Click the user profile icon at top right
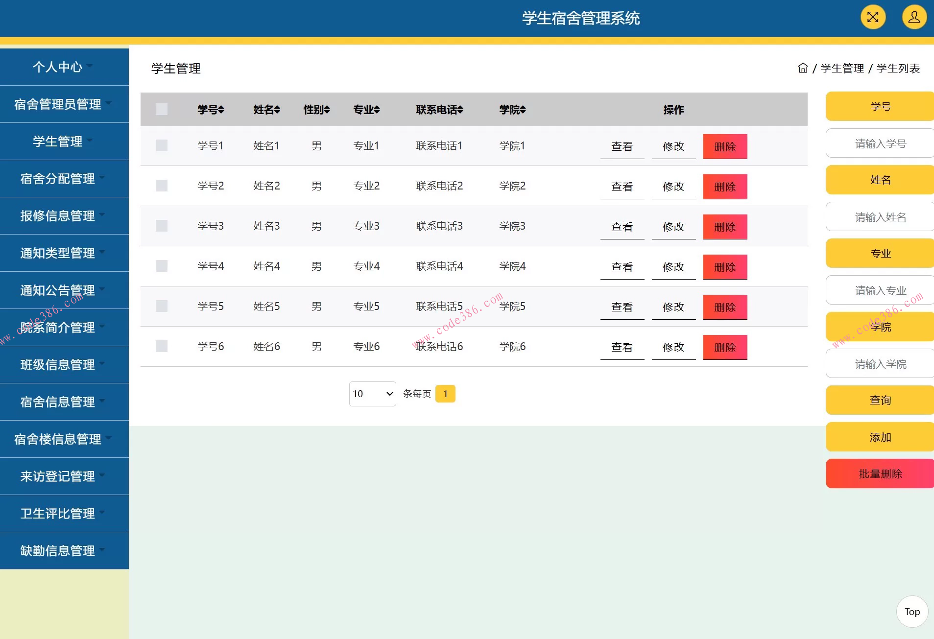The height and width of the screenshot is (639, 934). click(x=914, y=17)
